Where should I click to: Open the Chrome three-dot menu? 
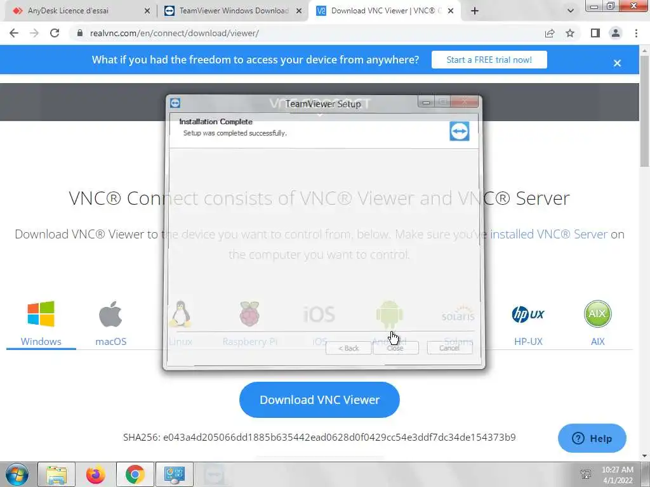click(x=636, y=33)
